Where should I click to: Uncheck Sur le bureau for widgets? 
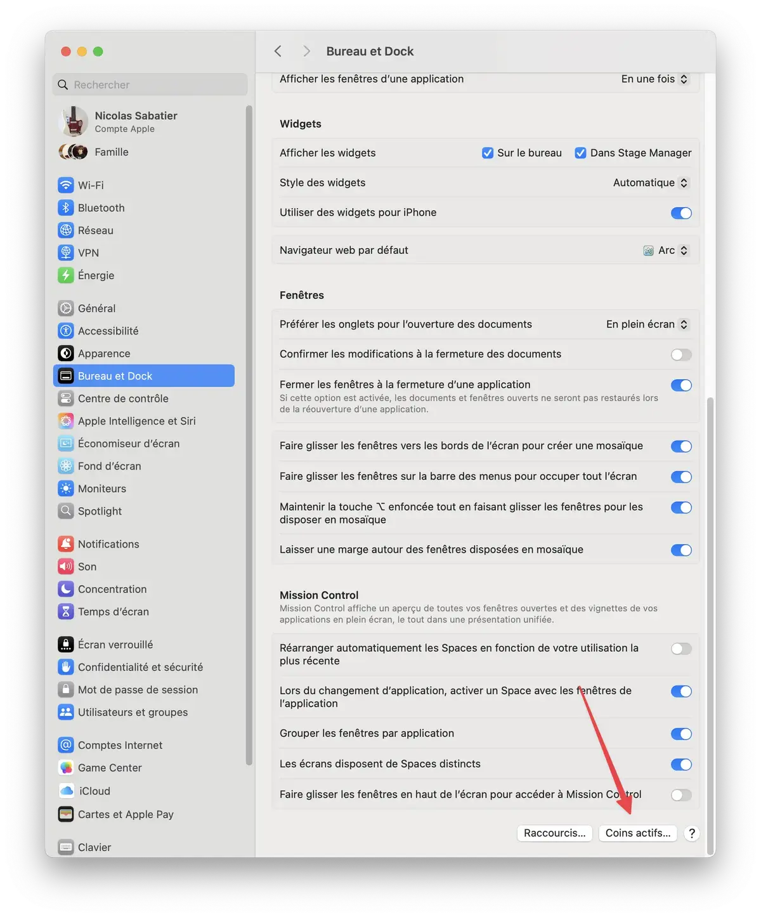click(x=488, y=152)
